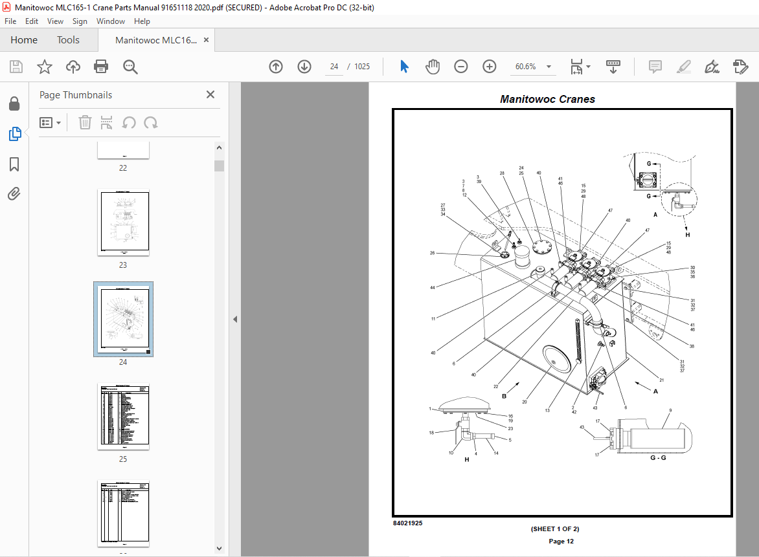The image size is (759, 557).
Task: Open Send for comments tool icon
Action: tap(741, 67)
